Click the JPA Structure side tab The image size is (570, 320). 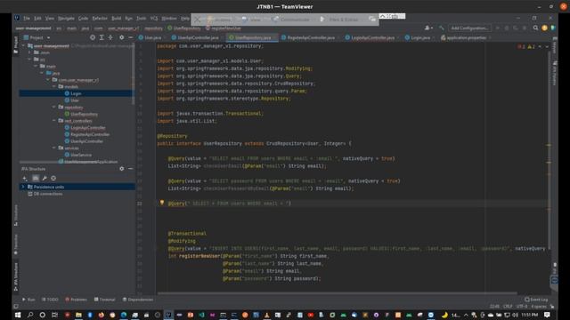16,276
